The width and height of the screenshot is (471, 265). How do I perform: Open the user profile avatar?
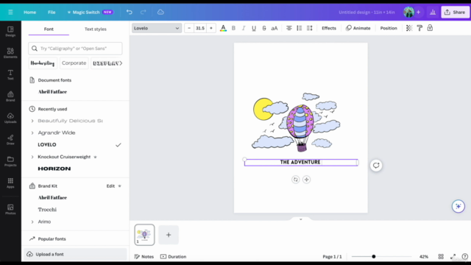[408, 12]
